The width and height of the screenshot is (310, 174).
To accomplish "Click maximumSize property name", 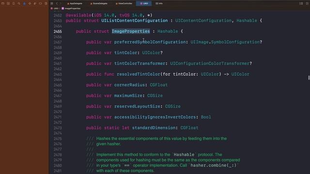I will pos(128,96).
